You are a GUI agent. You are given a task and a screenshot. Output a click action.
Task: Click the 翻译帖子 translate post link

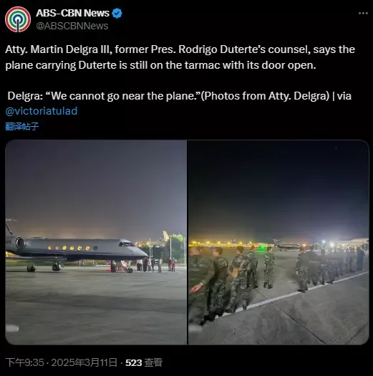(21, 126)
